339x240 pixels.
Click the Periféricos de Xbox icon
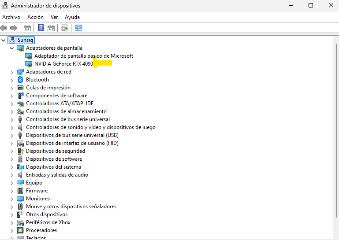(20, 222)
